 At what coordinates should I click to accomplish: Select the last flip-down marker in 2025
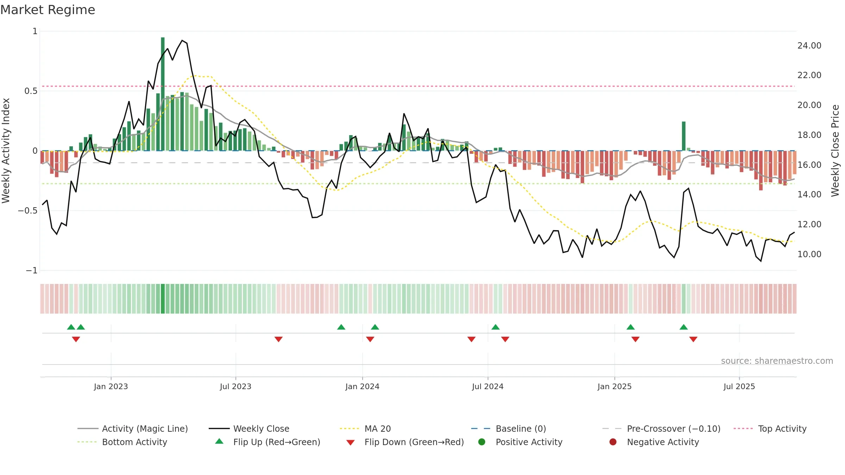pyautogui.click(x=693, y=339)
